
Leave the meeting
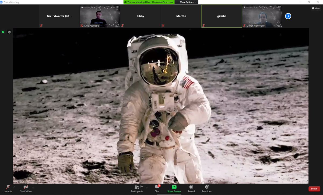[314, 189]
